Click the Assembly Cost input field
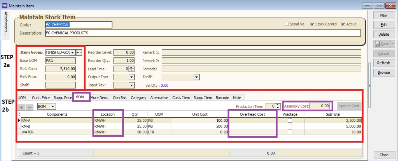Image resolution: width=398 pixels, height=161 pixels. tap(320, 106)
